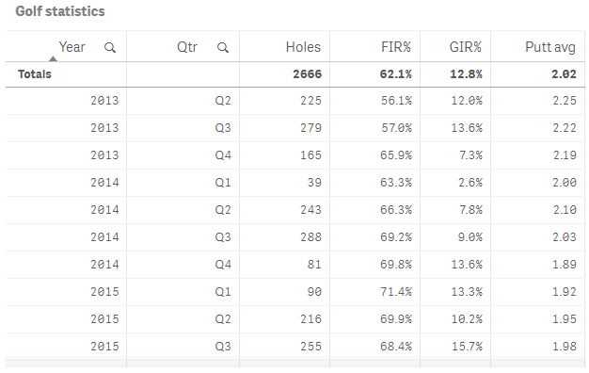Viewport: 589px width, 373px height.
Task: Click Putt avg value 2.00
Action: tap(565, 183)
